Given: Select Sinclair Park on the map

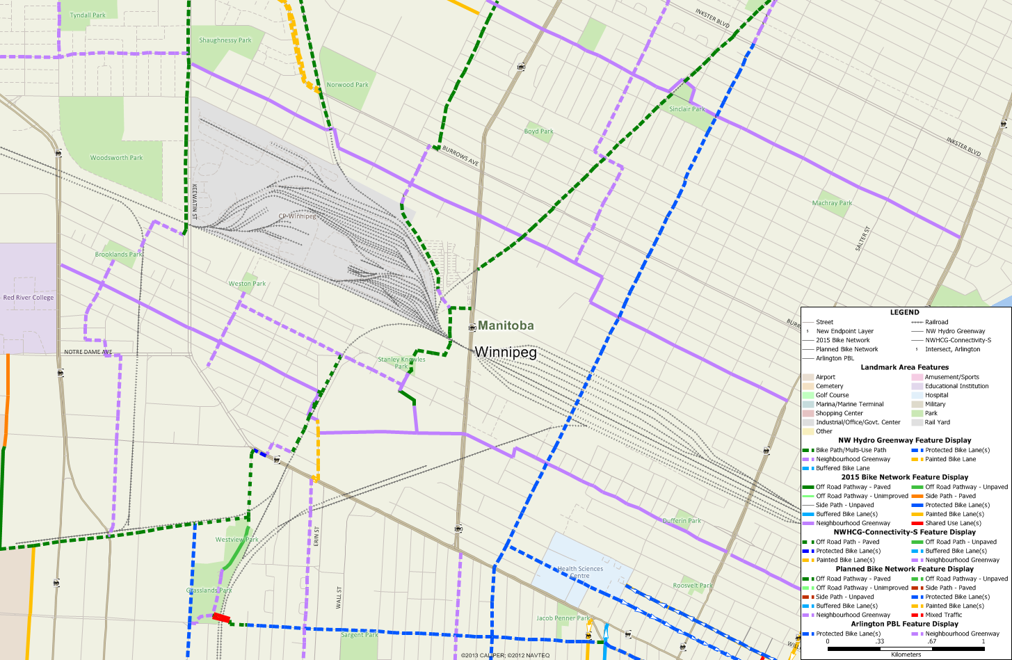Looking at the screenshot, I should pyautogui.click(x=686, y=109).
